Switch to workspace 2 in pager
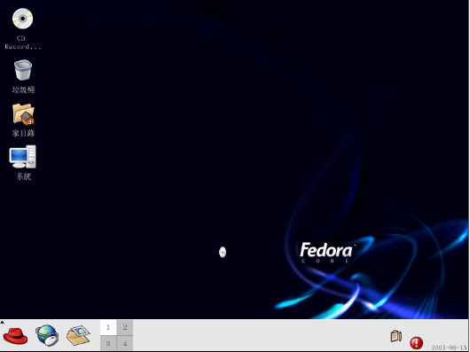This screenshot has width=470, height=352. click(x=125, y=327)
